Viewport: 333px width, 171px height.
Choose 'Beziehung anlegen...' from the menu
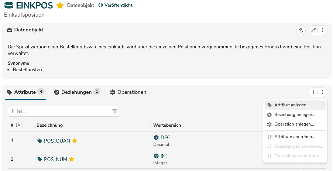[x=294, y=114]
